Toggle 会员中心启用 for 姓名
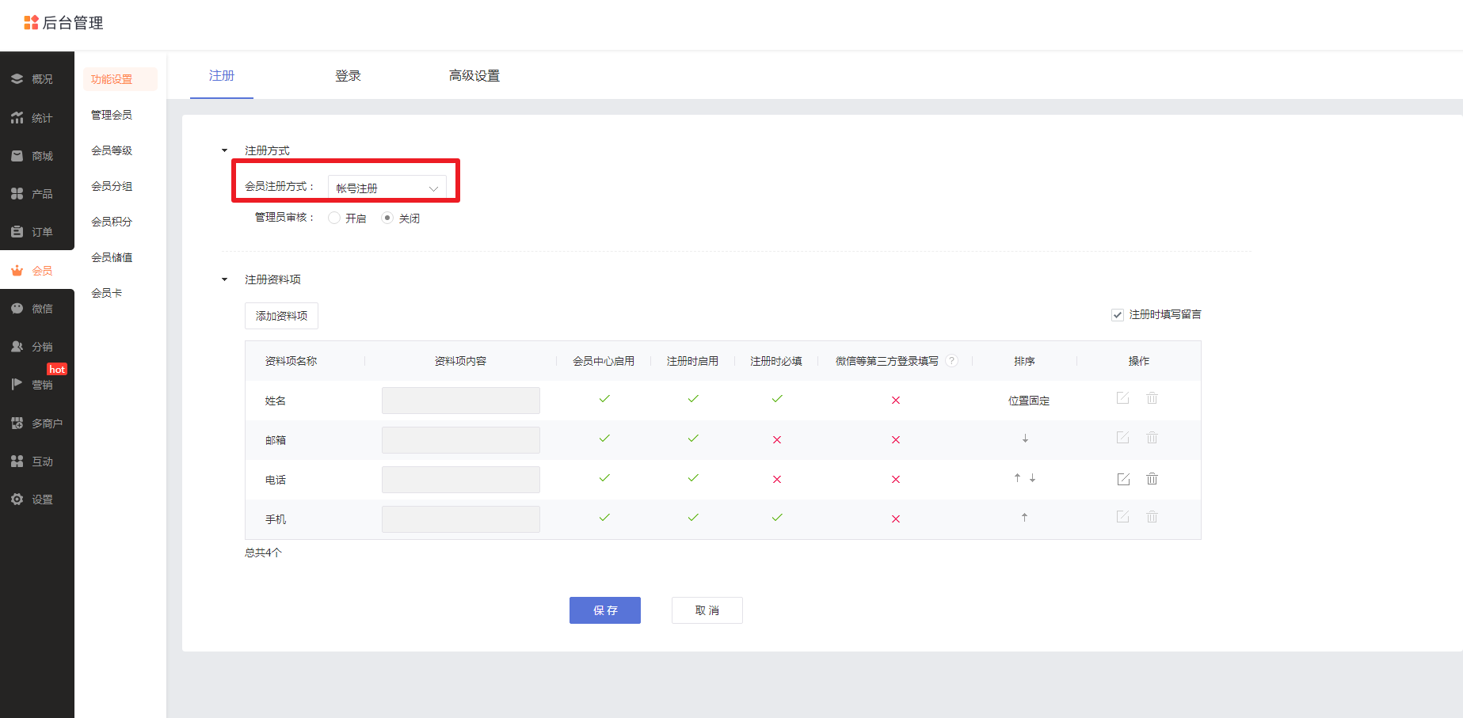 pyautogui.click(x=604, y=399)
